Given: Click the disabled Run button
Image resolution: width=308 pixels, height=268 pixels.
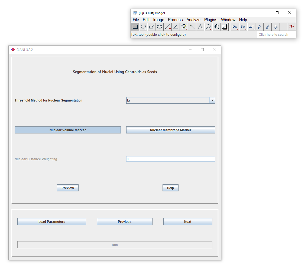Looking at the screenshot, I should pyautogui.click(x=115, y=245).
